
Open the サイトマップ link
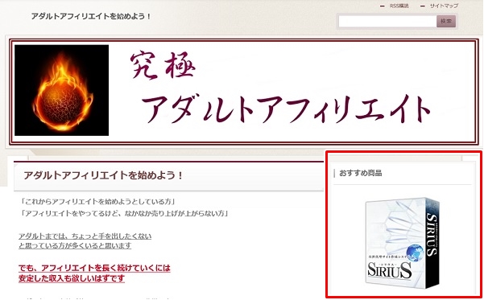444,6
